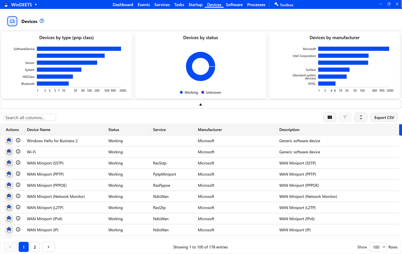Open the rows per page dropdown

(x=378, y=247)
